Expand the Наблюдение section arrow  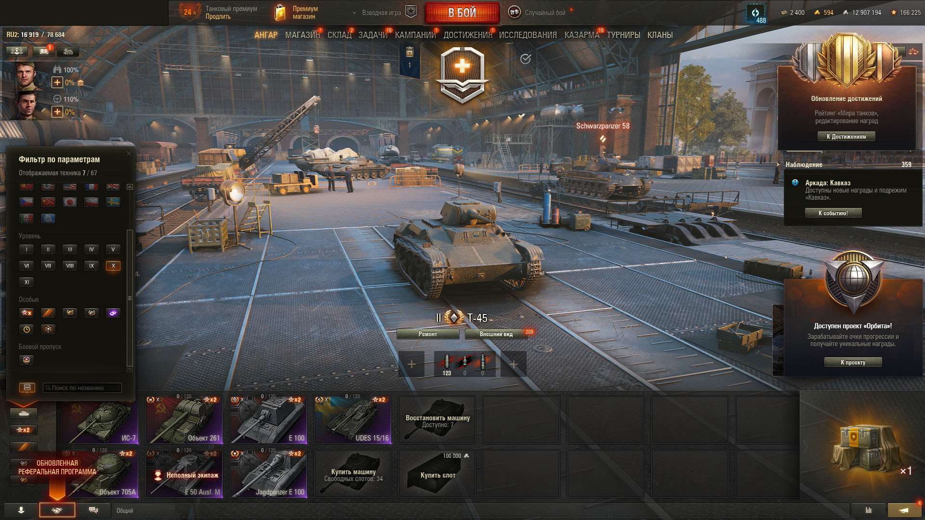tap(778, 164)
